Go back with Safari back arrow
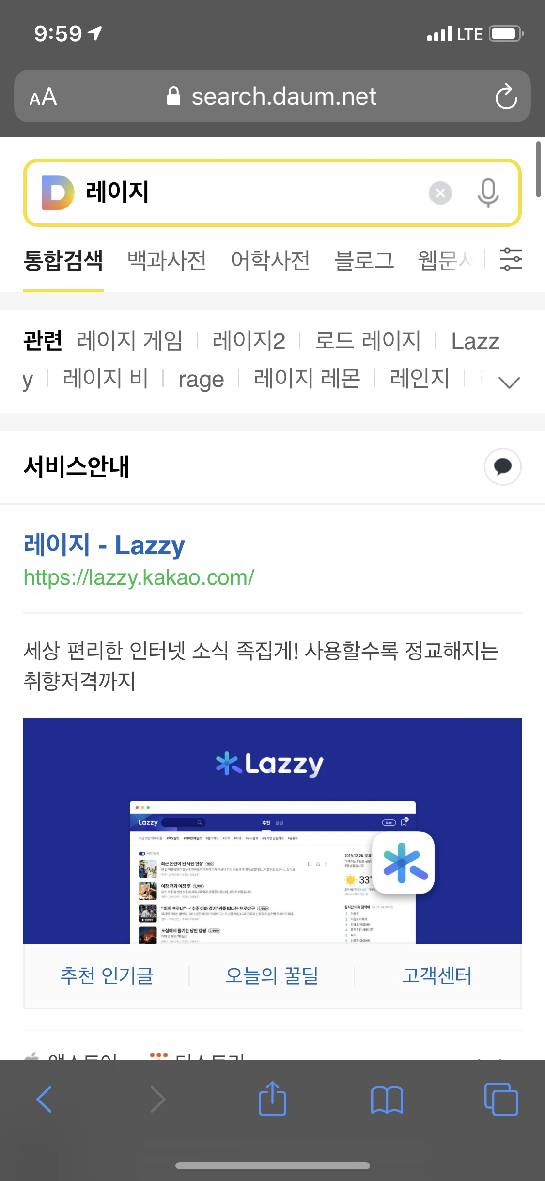This screenshot has height=1181, width=545. [44, 1099]
